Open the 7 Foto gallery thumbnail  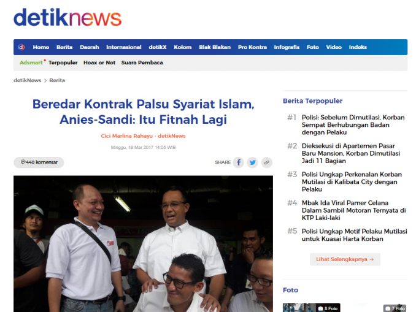coord(395,308)
